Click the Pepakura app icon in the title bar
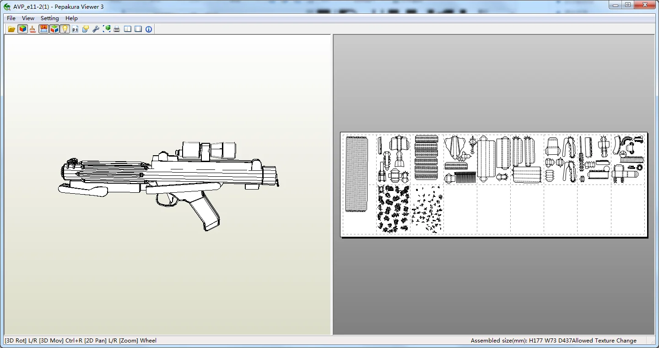659x348 pixels. point(7,7)
